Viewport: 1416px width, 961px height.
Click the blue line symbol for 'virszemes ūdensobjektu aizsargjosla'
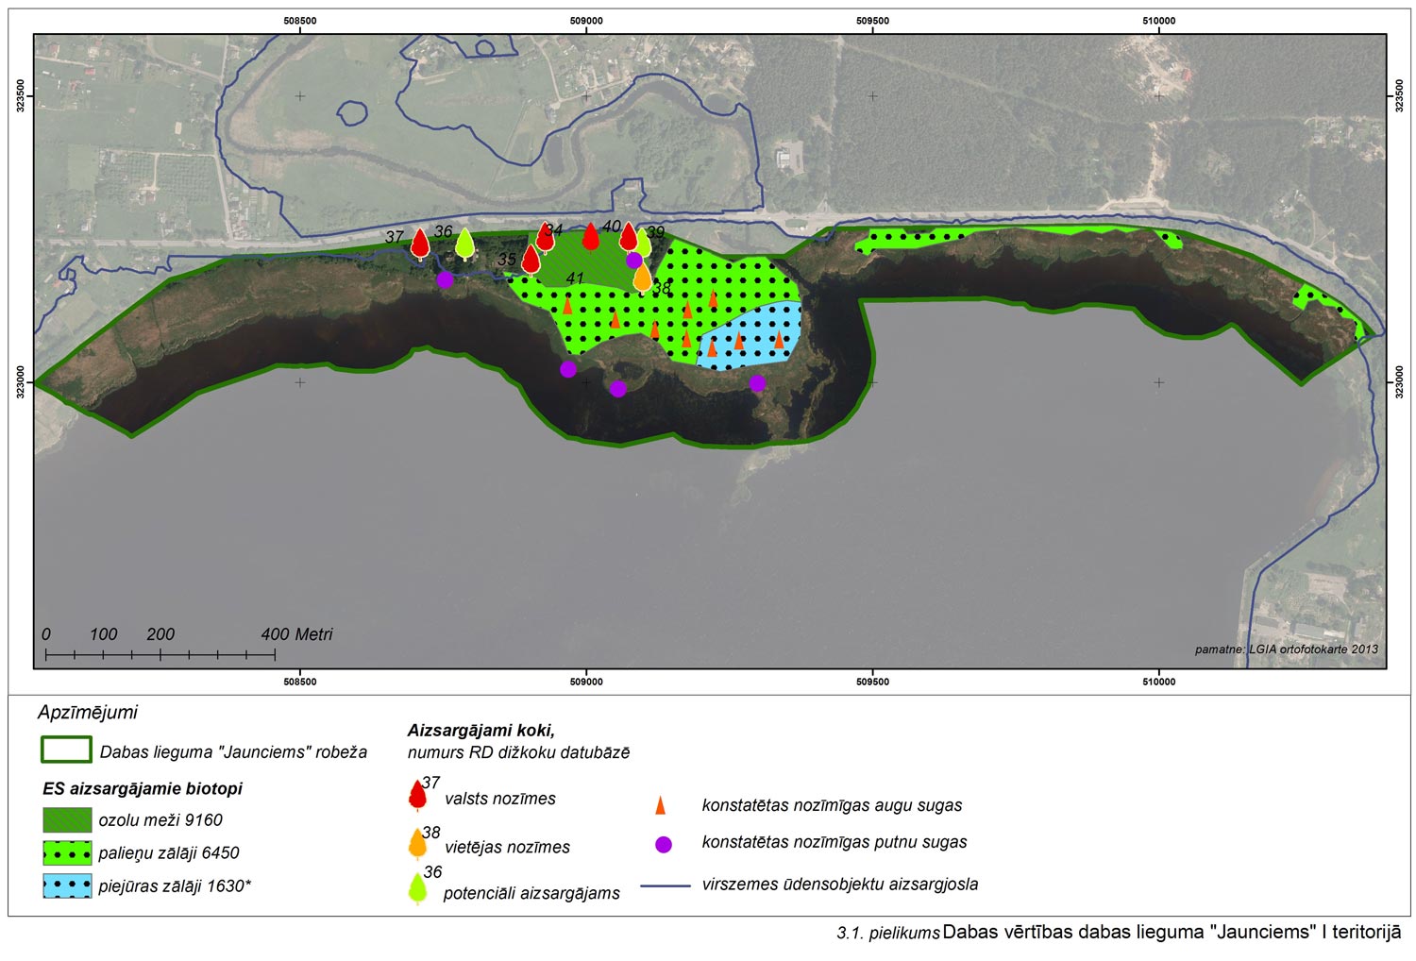pyautogui.click(x=666, y=885)
